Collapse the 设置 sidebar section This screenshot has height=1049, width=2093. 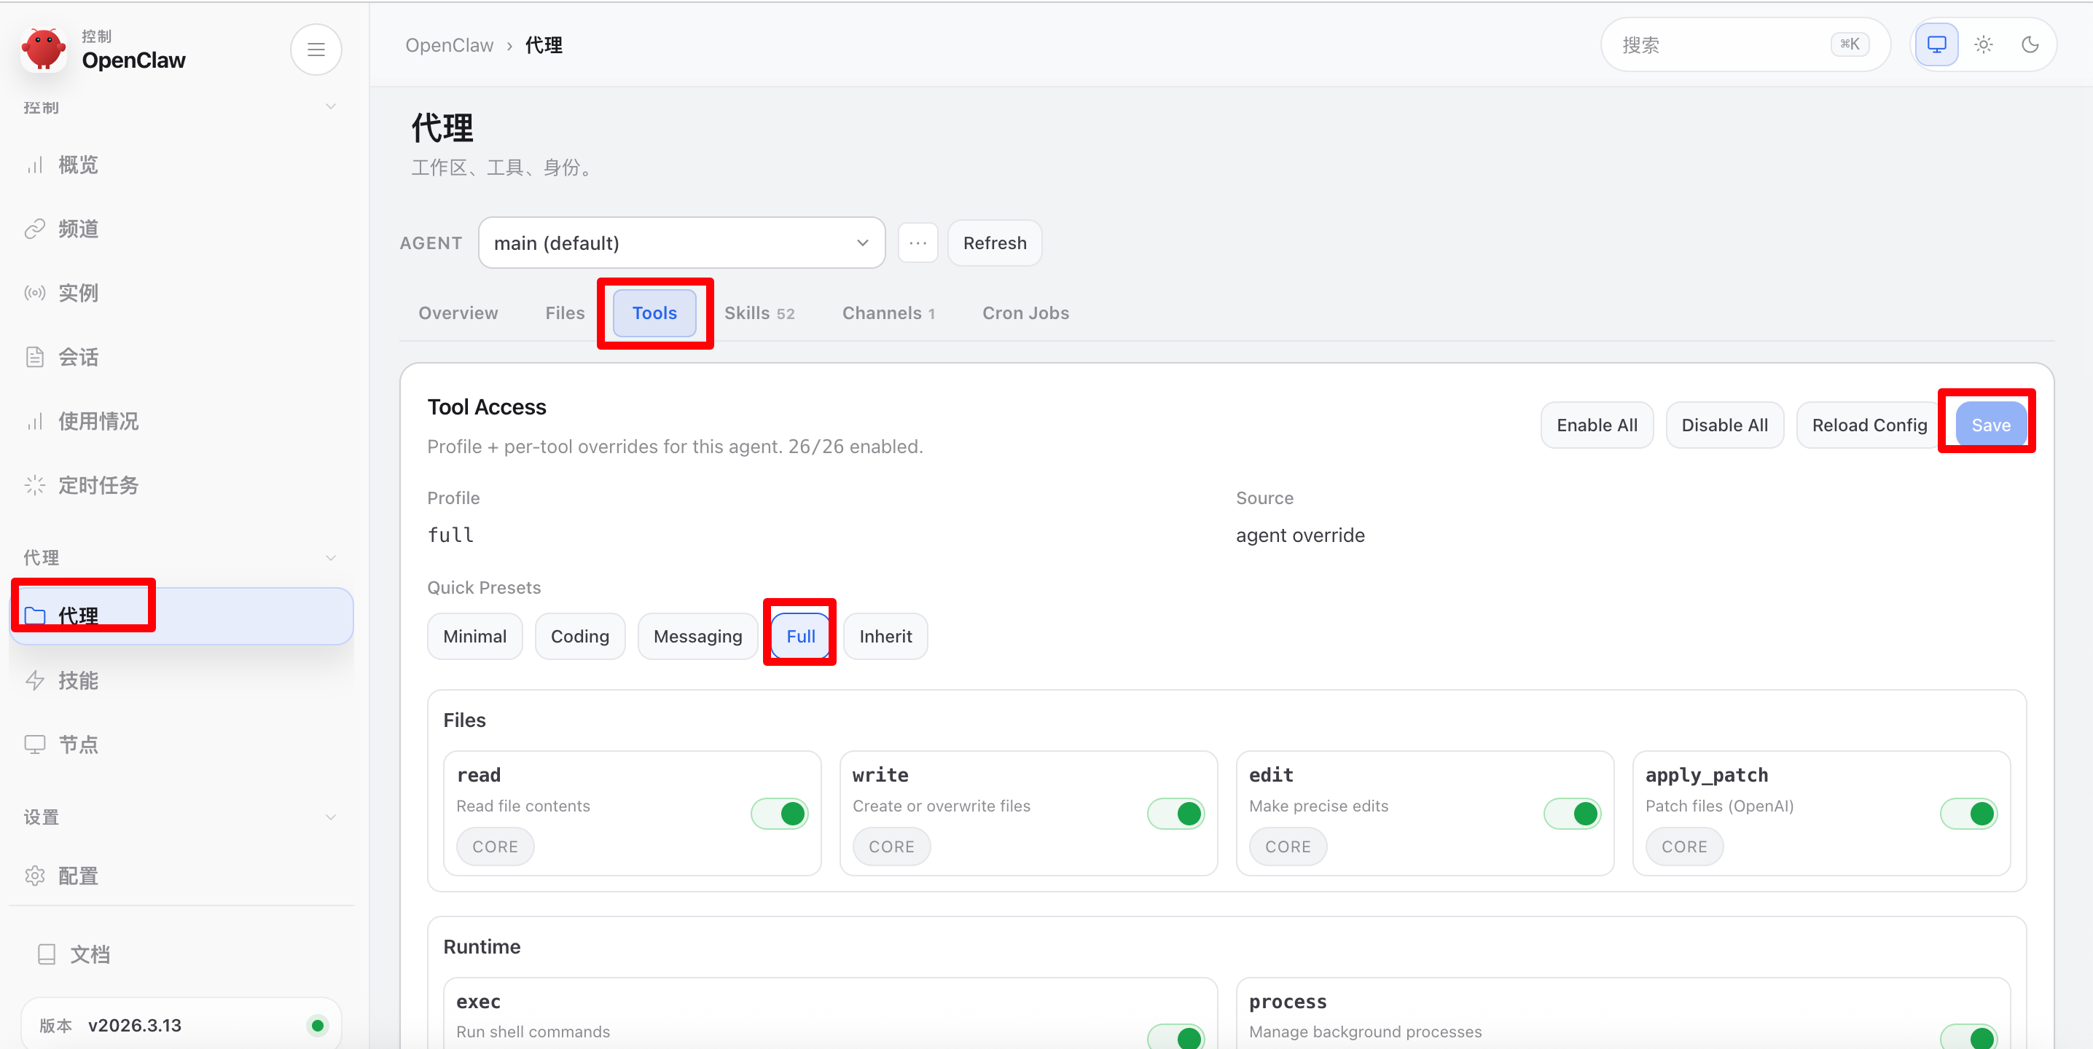click(331, 817)
